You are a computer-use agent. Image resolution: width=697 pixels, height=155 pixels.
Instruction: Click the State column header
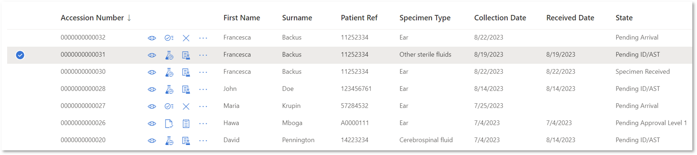624,18
